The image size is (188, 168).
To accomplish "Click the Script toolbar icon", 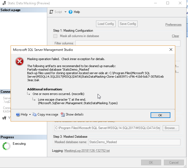I will click(51, 12).
